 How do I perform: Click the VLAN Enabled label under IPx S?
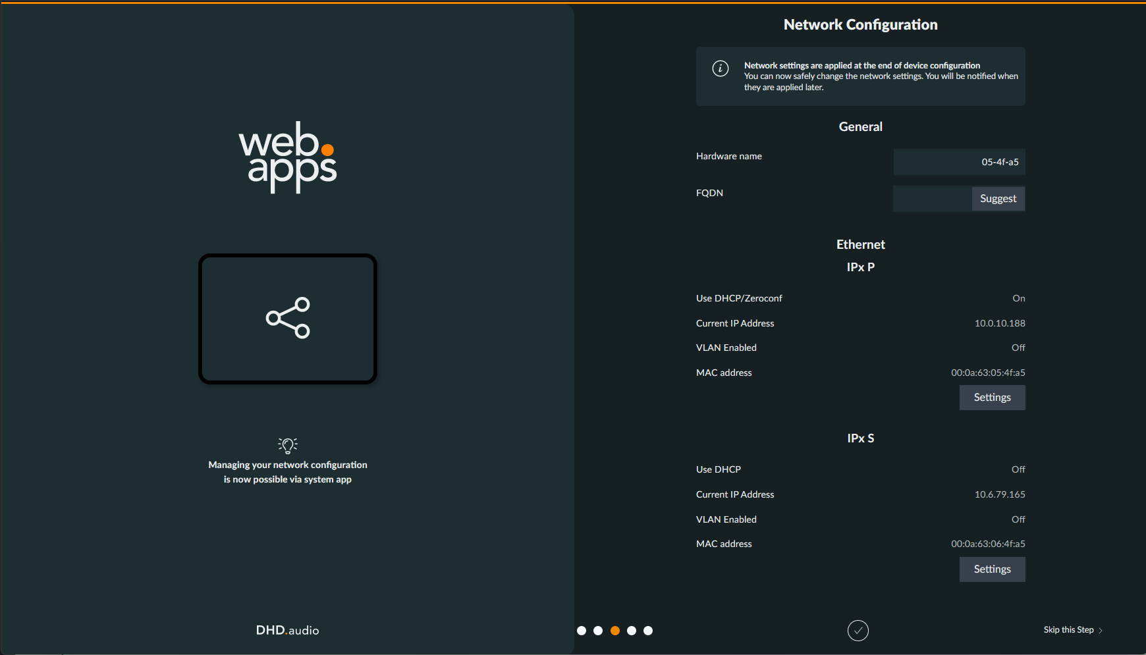click(726, 519)
